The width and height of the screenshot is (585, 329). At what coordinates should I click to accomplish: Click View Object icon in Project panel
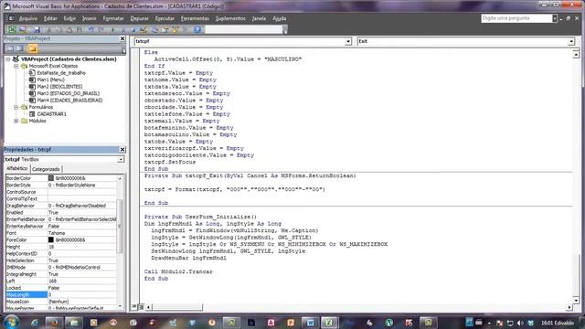[20, 48]
